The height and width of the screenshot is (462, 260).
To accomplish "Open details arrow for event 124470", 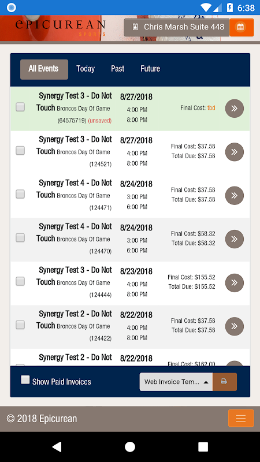I will point(235,239).
